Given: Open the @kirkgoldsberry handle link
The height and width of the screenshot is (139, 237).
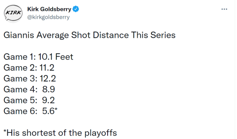Looking at the screenshot, I should pos(48,17).
